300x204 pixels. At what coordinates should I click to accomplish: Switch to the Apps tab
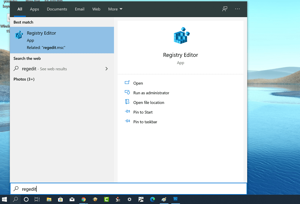tap(34, 9)
